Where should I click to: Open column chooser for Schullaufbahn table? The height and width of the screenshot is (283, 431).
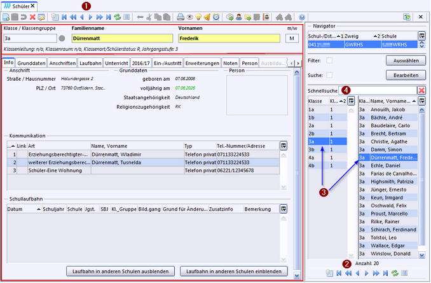(284, 208)
